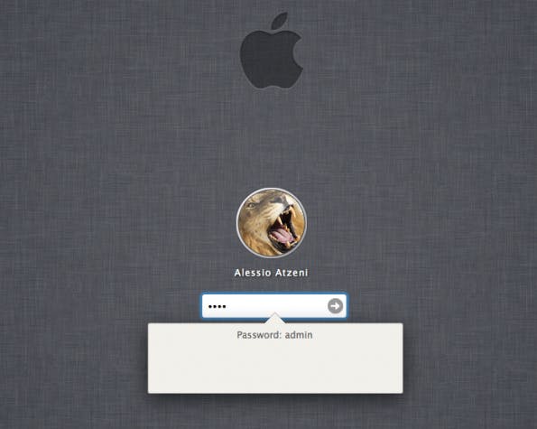The image size is (537, 429).
Task: Click the linen background beside the Apple logo
Action: pos(376,51)
